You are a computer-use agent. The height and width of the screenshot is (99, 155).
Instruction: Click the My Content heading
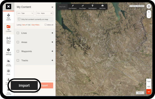click(24, 7)
